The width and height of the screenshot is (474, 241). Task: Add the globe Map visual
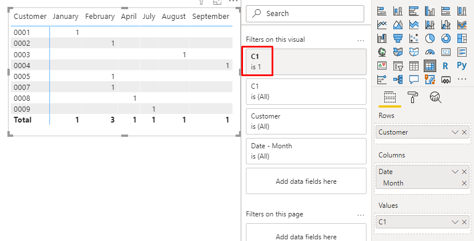(382, 52)
